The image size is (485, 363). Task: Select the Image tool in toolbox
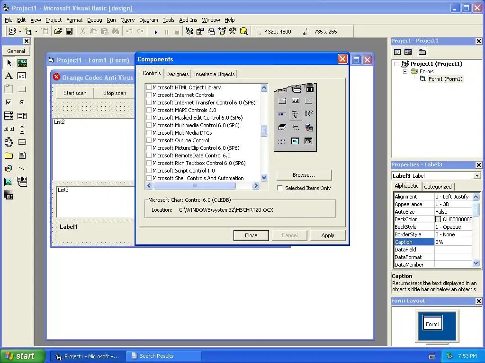[x=9, y=182]
